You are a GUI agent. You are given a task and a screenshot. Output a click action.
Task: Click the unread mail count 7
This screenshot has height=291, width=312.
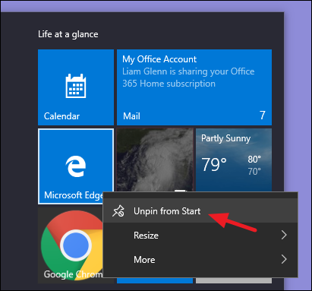(x=263, y=115)
